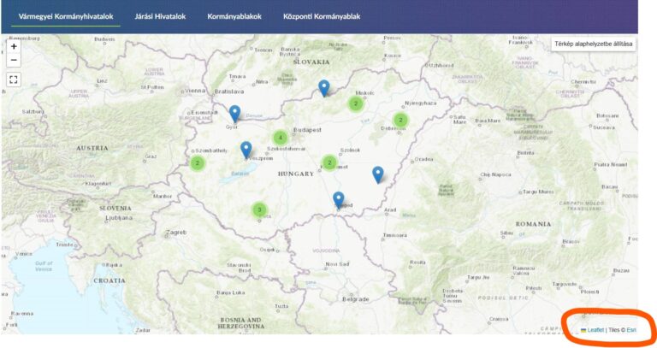Click the Székesfehérvár city label

(287, 149)
